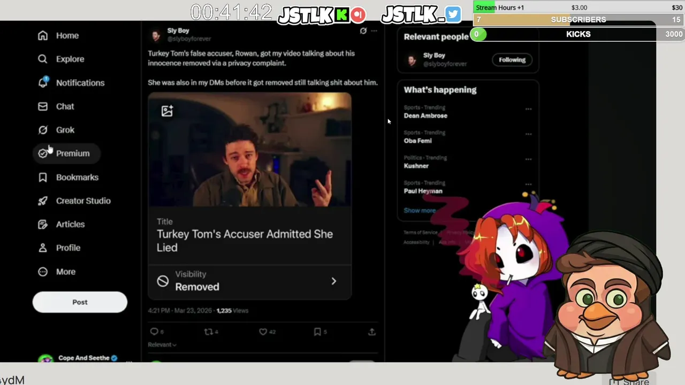685x385 pixels.
Task: Click the Kick K logo in overlay
Action: coord(342,14)
